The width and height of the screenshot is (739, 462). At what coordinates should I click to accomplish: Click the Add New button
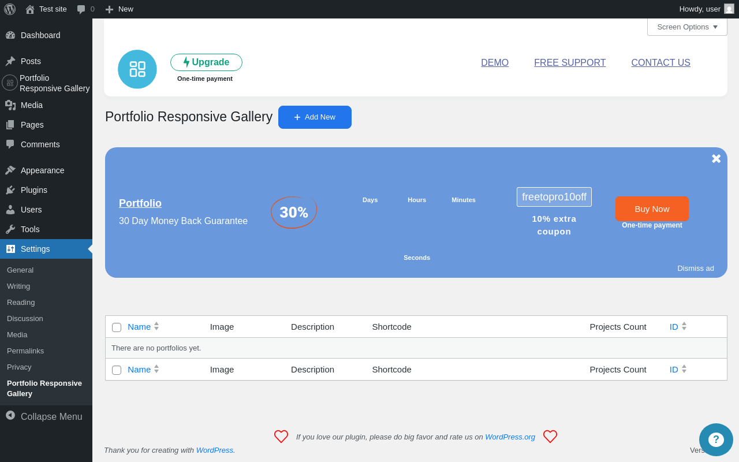pyautogui.click(x=315, y=117)
